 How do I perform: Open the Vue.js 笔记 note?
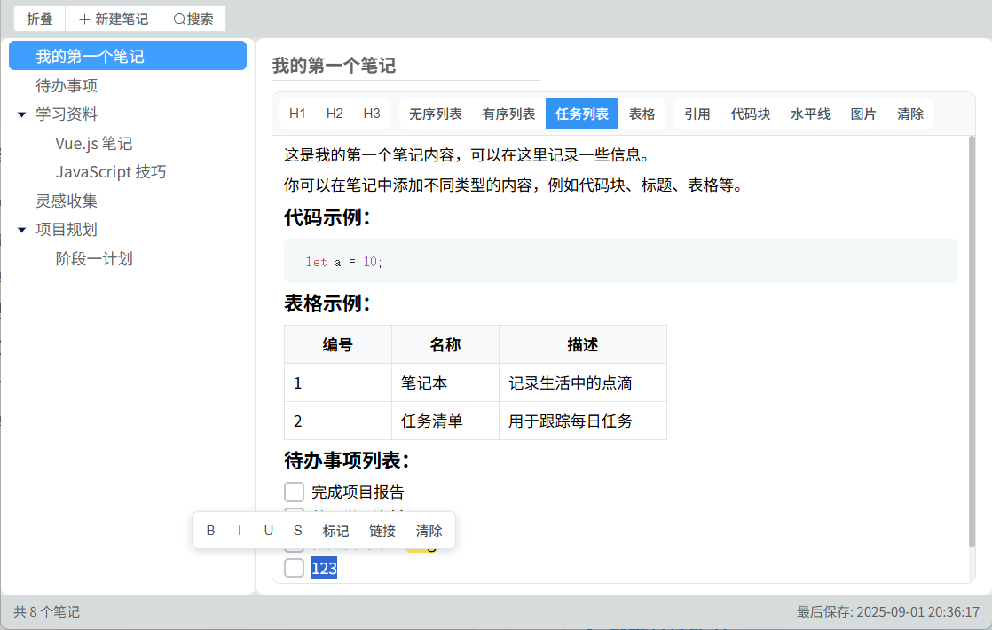(x=94, y=144)
